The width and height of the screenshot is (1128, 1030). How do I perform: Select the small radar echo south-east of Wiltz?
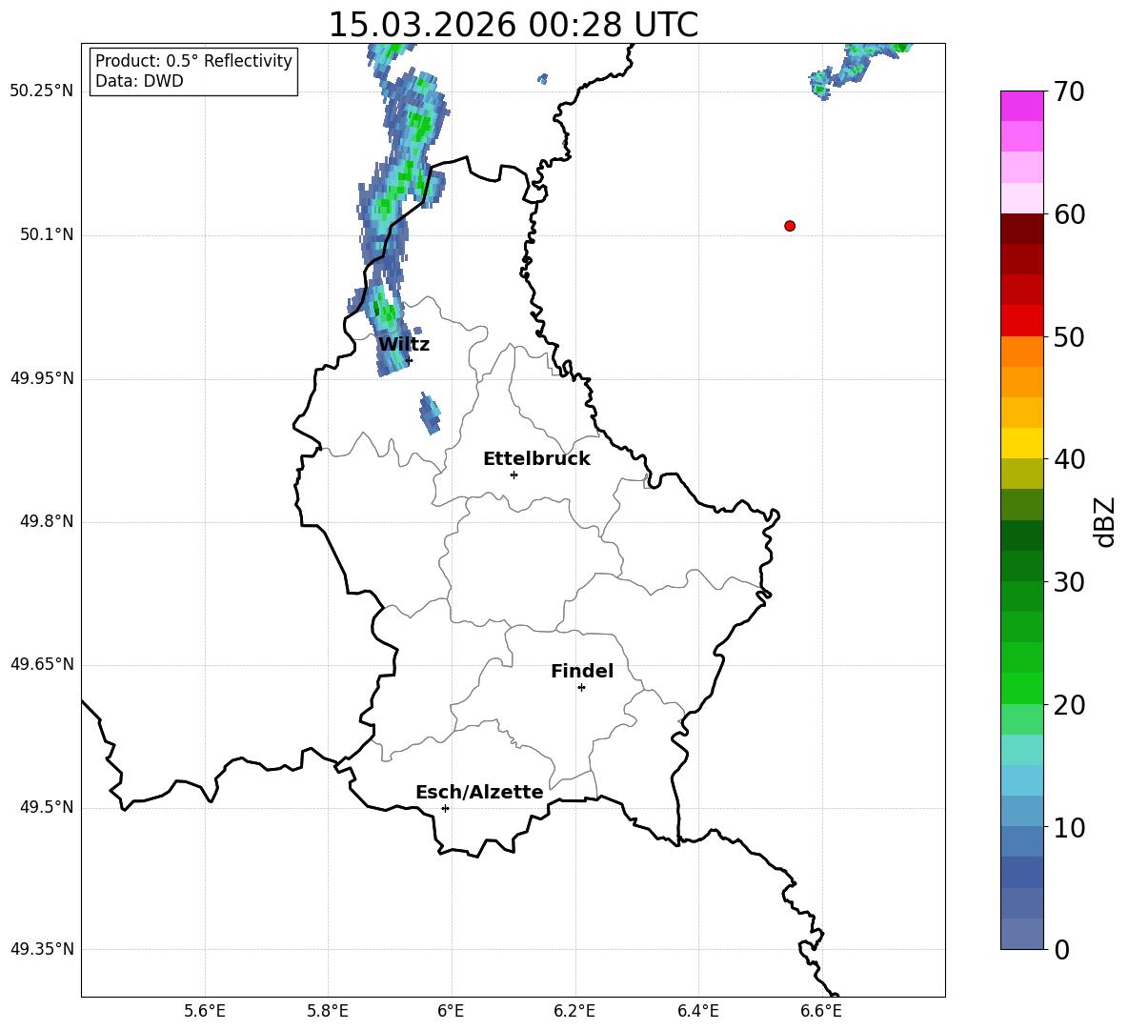[431, 414]
